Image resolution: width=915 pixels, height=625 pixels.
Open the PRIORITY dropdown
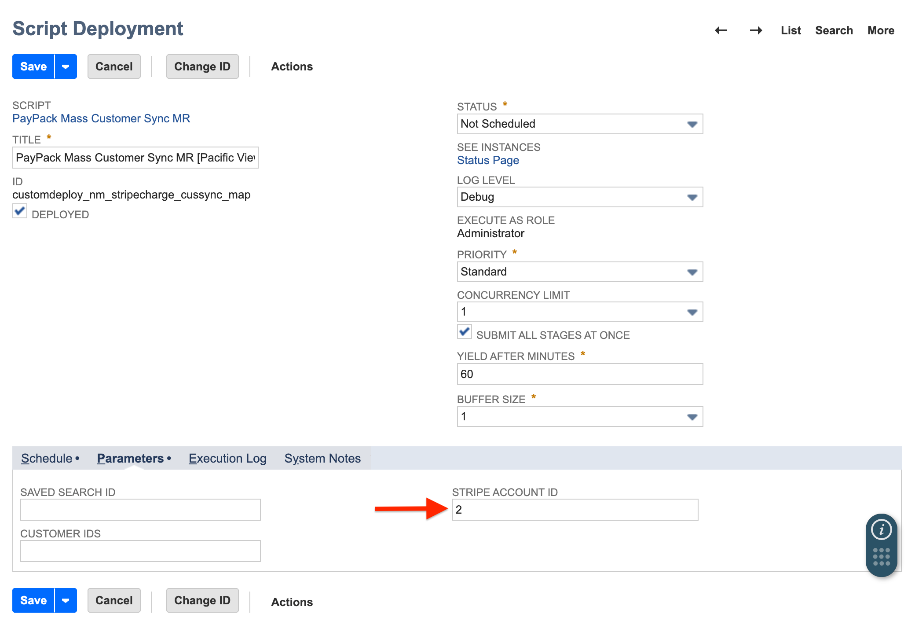[692, 272]
